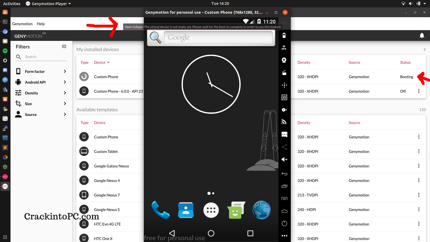The image size is (430, 242).
Task: Open options for Custom Phone 6.0.0 device
Action: (419, 91)
